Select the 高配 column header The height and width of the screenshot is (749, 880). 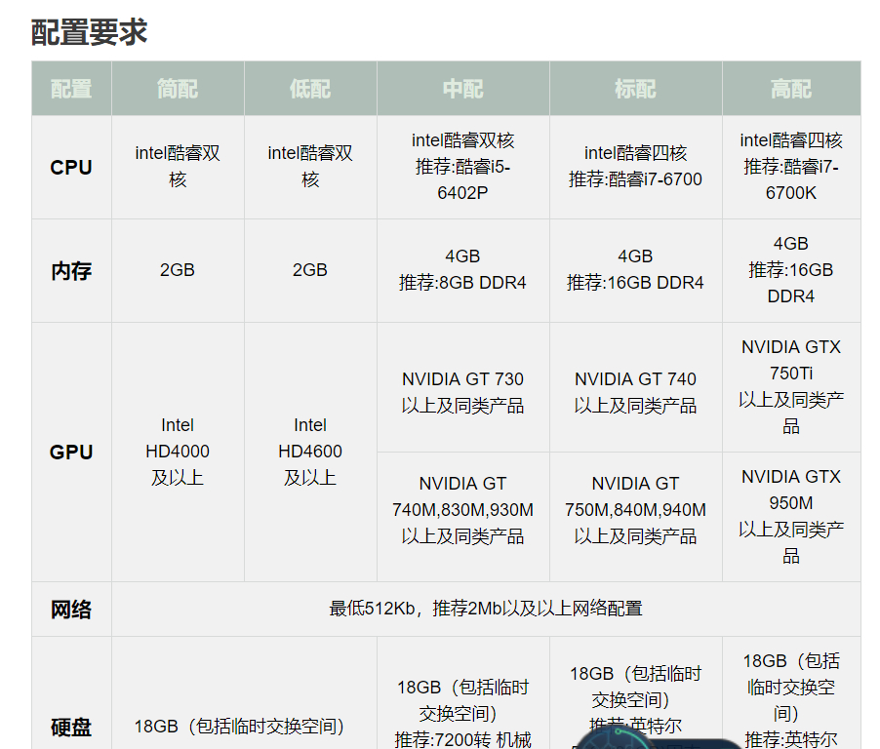pos(791,89)
